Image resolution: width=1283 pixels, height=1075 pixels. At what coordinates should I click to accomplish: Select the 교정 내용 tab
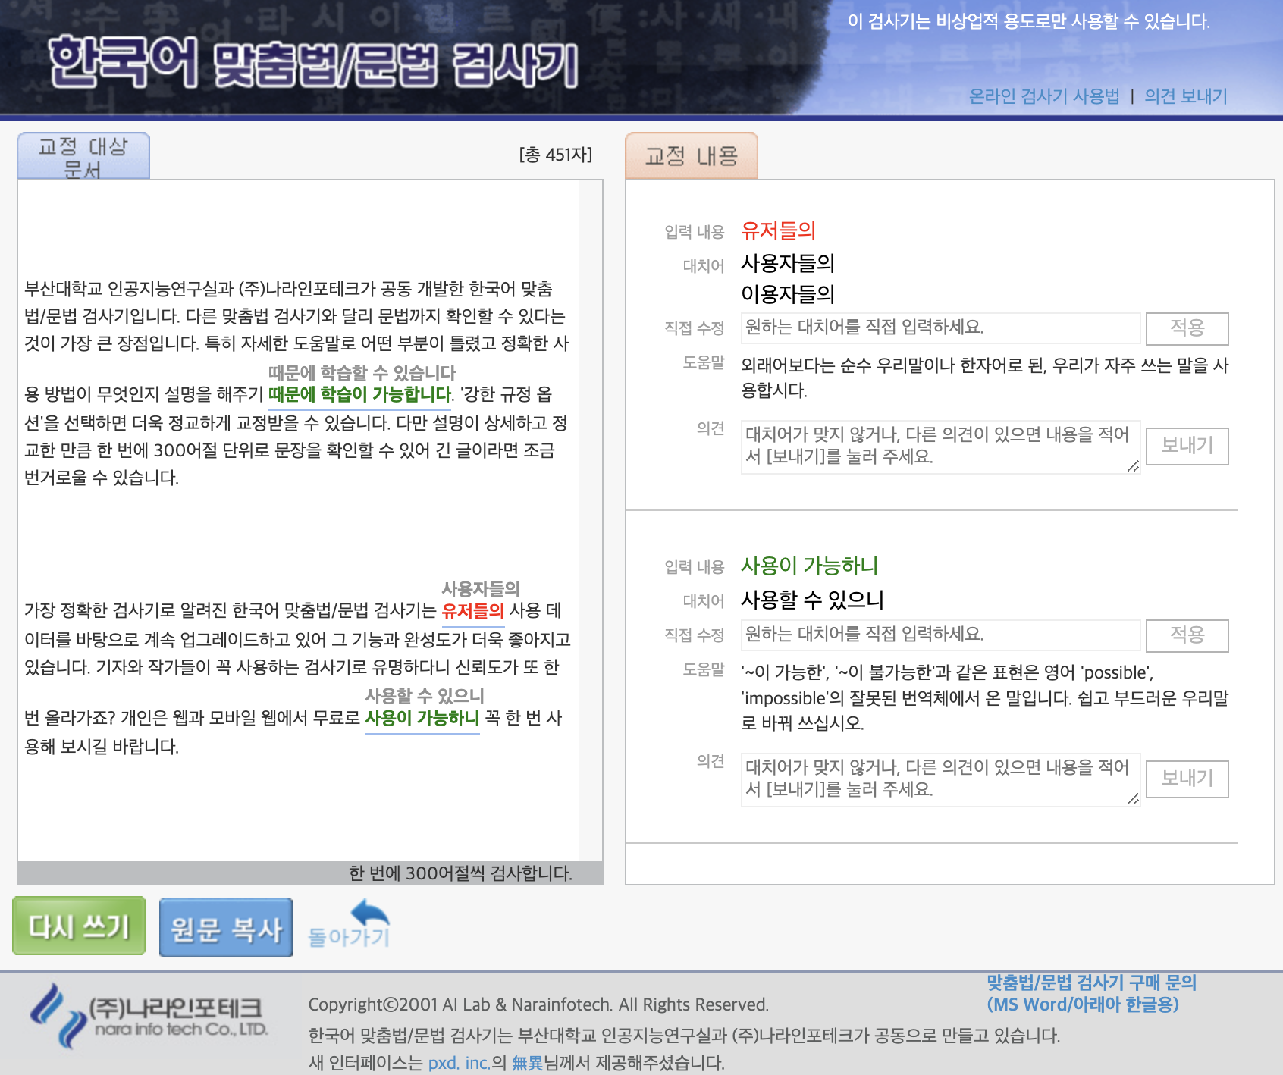coord(692,156)
